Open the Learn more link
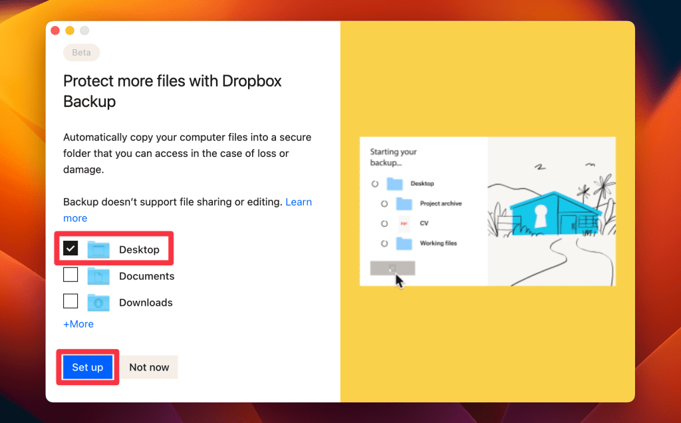The image size is (681, 423). point(299,202)
